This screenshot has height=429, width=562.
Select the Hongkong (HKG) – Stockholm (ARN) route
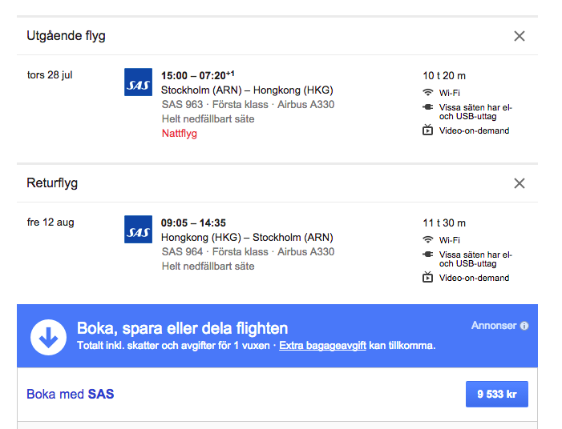[247, 237]
